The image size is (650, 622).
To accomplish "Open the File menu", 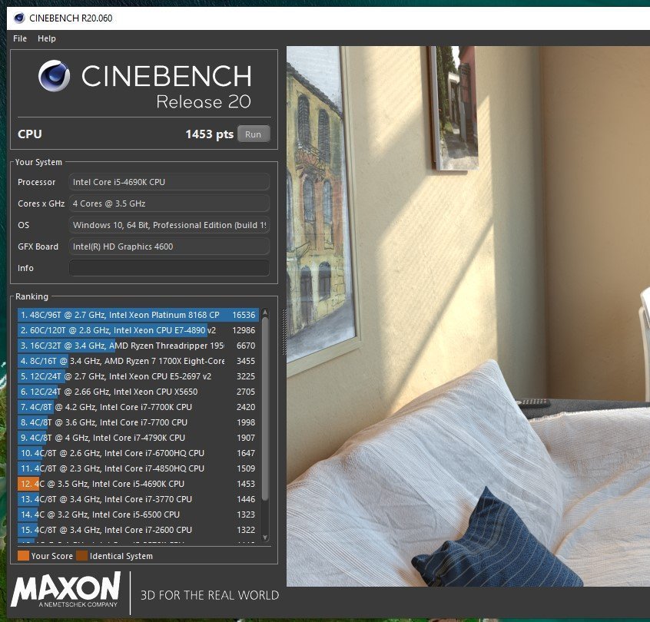I will [x=20, y=38].
